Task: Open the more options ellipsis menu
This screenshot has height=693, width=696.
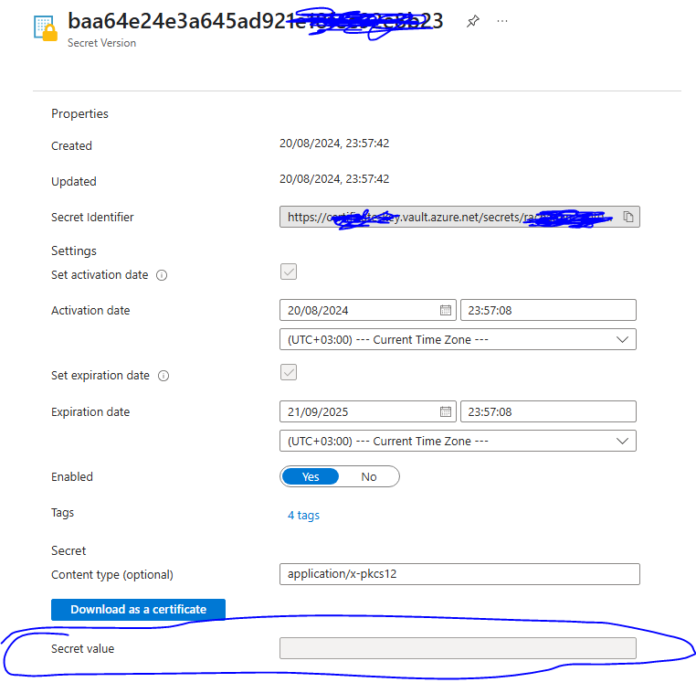Action: [502, 21]
